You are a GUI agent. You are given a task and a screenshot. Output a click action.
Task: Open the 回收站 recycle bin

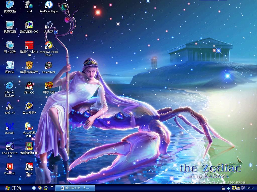tap(10, 67)
